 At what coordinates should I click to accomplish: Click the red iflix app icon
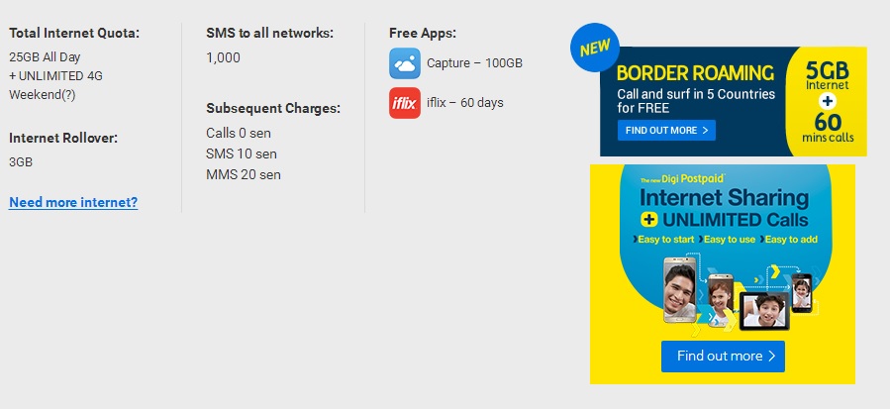coord(405,103)
